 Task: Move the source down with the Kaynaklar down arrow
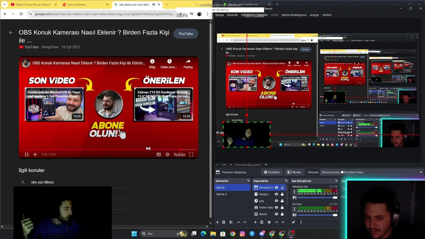pyautogui.click(x=283, y=222)
